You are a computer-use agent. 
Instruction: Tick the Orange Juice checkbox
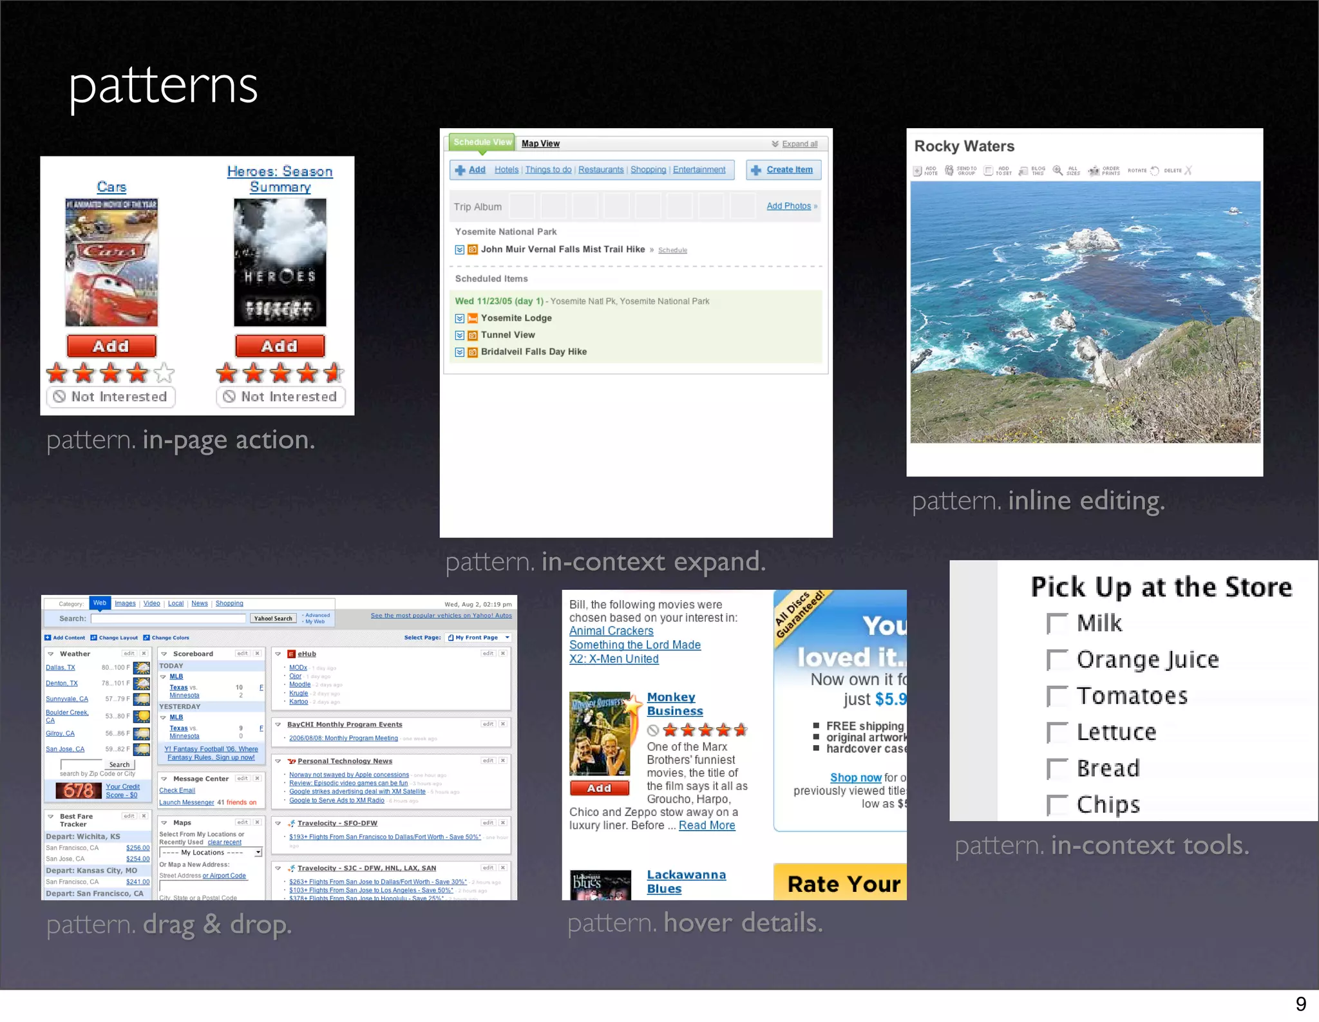1056,659
